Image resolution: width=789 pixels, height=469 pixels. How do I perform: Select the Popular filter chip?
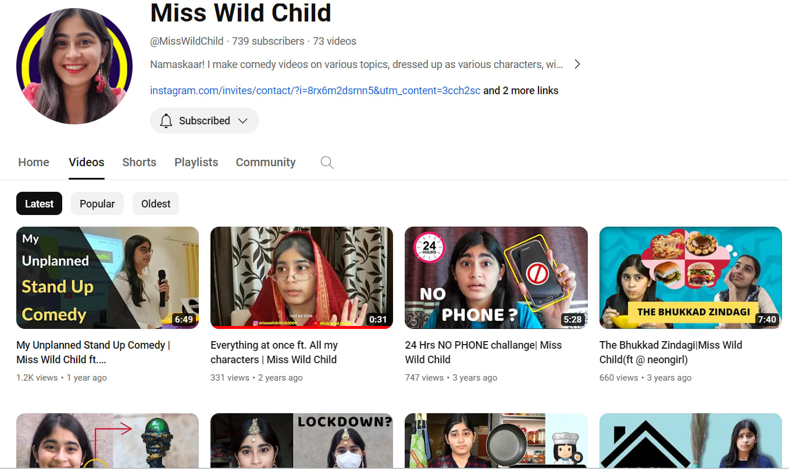coord(97,204)
